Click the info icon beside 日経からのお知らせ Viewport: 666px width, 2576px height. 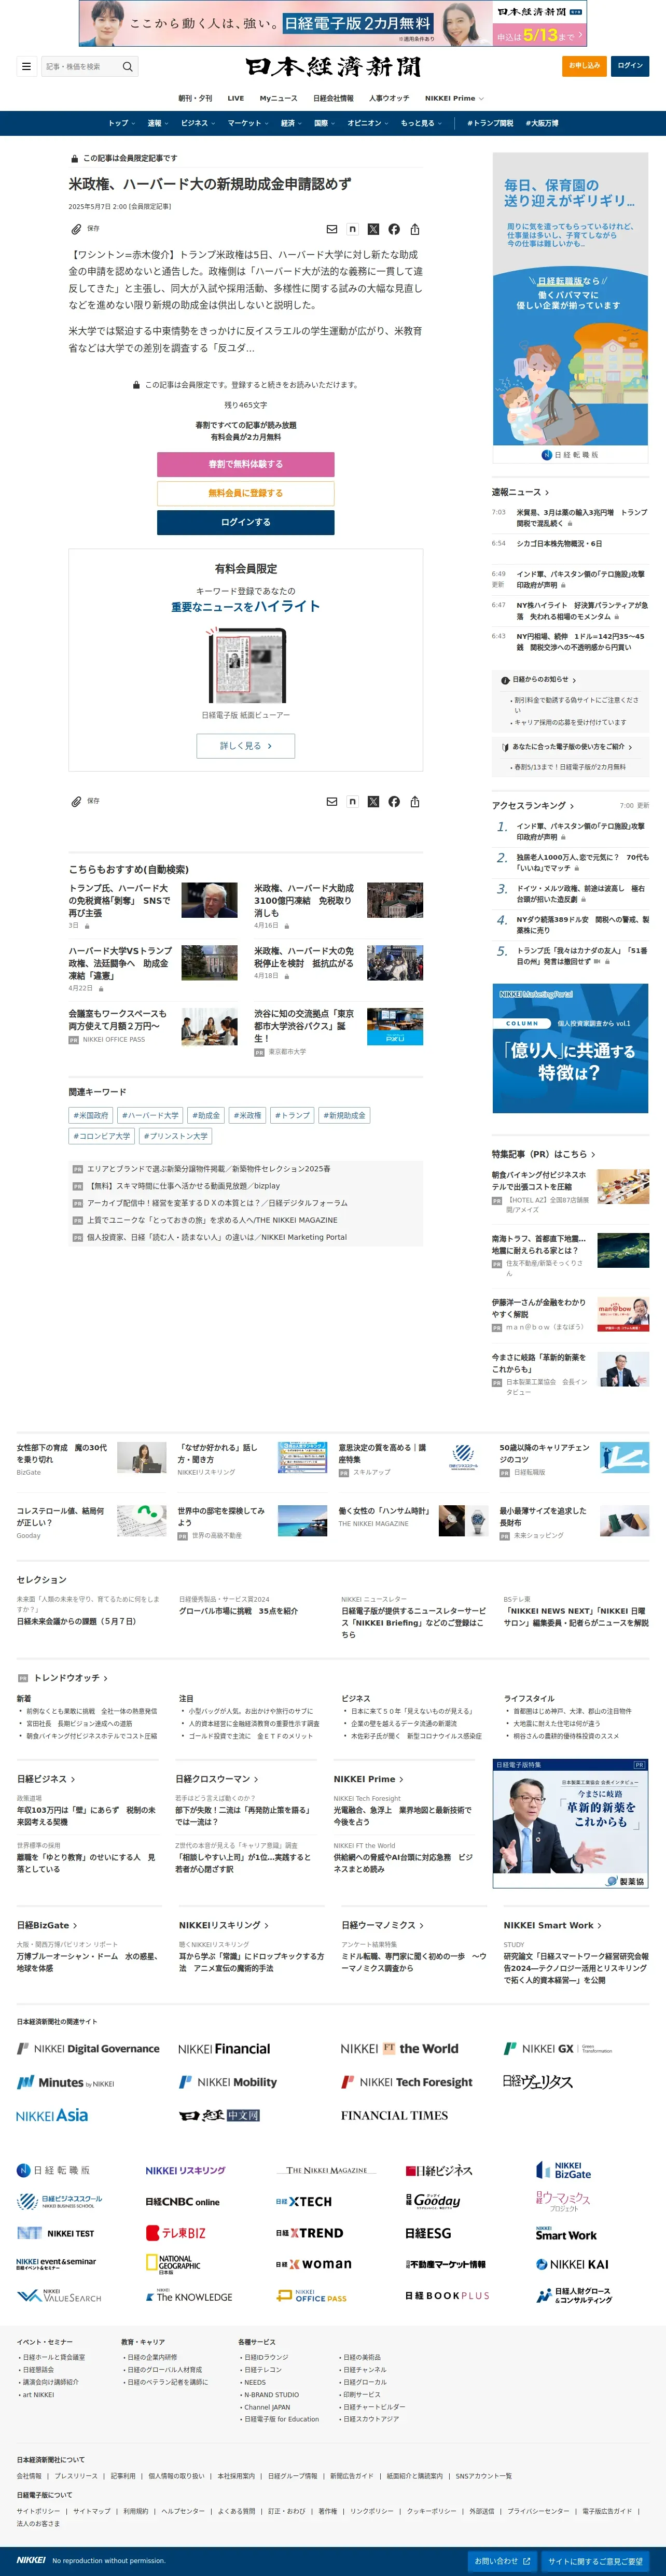pos(505,680)
